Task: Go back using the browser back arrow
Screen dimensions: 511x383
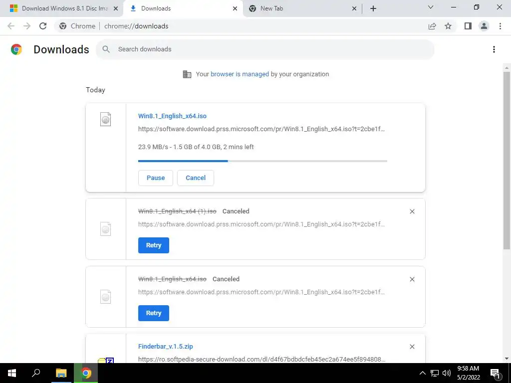Action: pos(11,26)
